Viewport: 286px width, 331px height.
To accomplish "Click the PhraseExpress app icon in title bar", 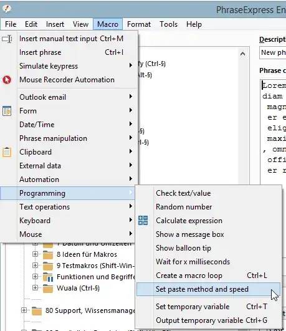I will 7,9.
